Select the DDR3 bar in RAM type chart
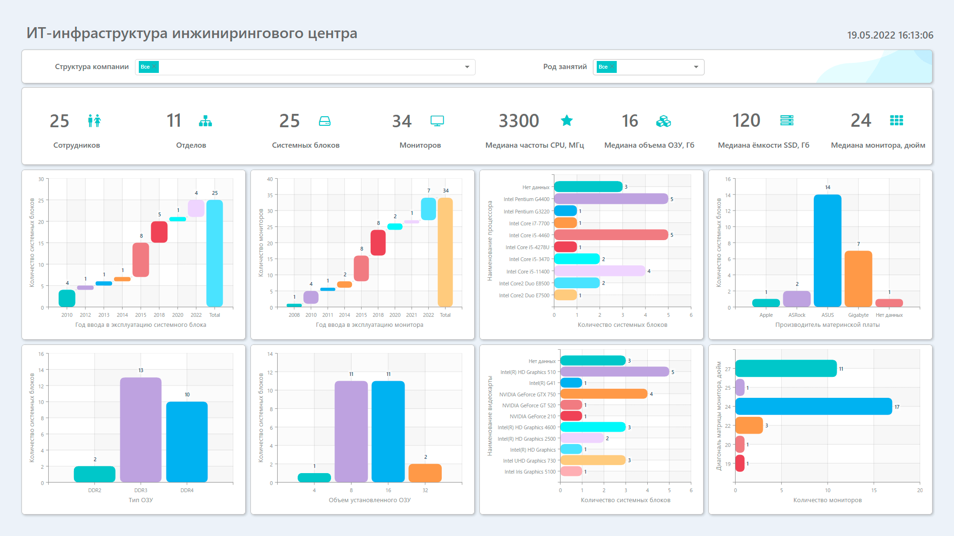 click(x=141, y=430)
